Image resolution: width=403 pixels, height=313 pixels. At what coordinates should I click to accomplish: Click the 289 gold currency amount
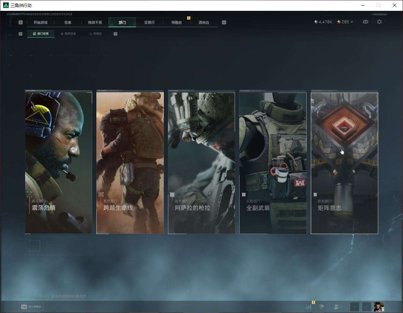click(x=343, y=22)
